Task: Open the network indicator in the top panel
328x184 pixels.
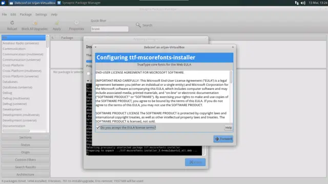Action: pyautogui.click(x=297, y=3)
